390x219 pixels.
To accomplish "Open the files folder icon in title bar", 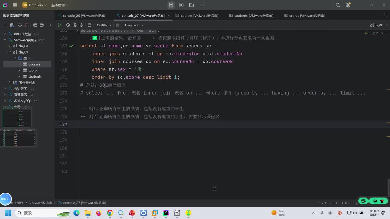I will 191,5.
